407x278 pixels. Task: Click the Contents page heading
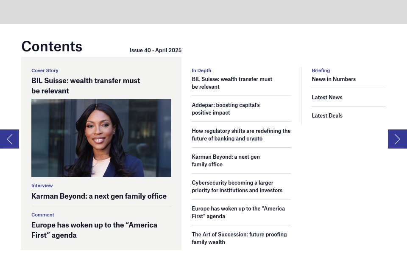(x=52, y=46)
